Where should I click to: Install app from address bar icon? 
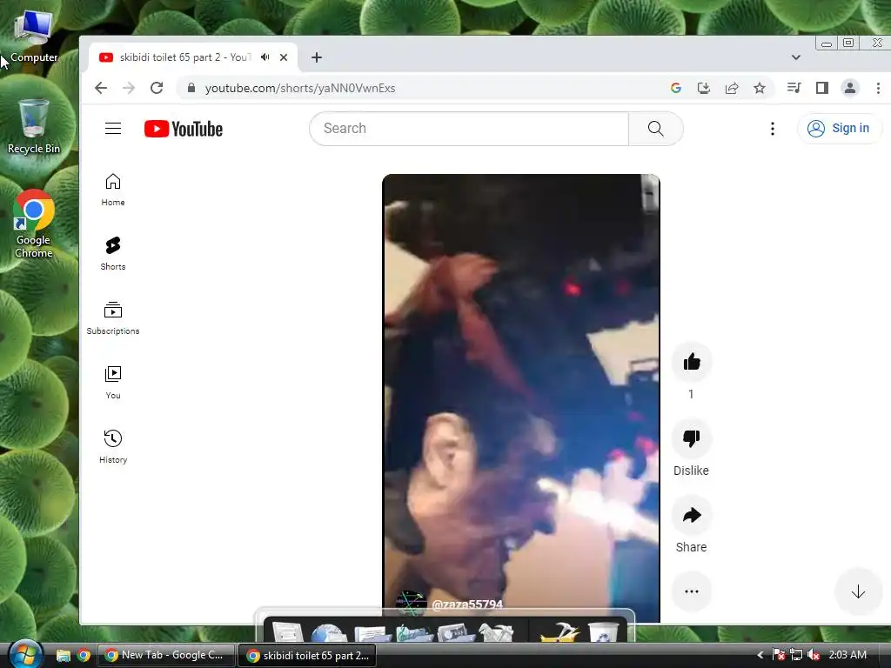coord(703,88)
